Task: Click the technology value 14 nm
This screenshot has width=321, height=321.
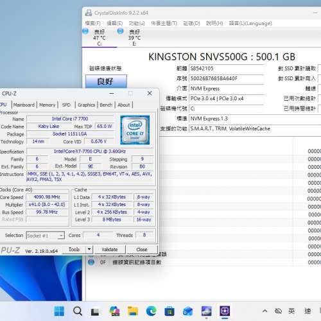Action: pos(38,141)
